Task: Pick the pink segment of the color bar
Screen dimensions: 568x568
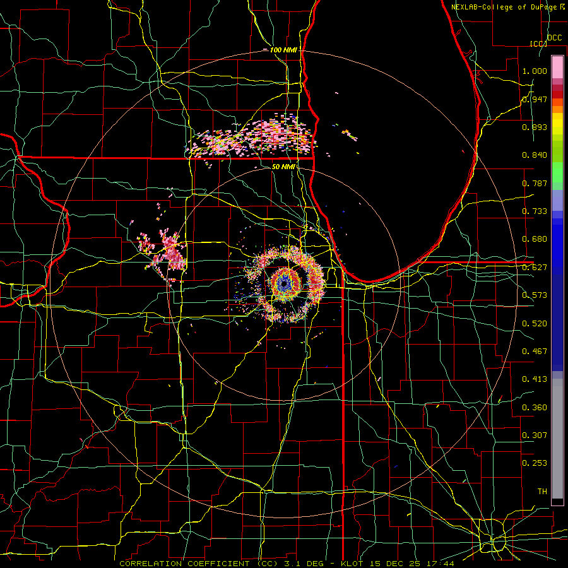Action: click(x=557, y=68)
